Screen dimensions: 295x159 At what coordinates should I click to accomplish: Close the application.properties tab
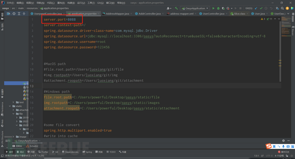99,14
